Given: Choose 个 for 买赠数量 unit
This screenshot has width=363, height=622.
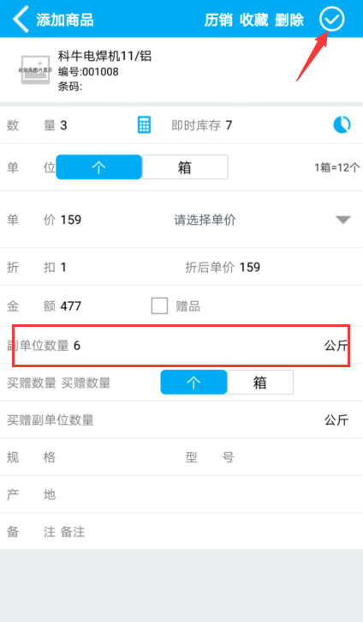Looking at the screenshot, I should pyautogui.click(x=193, y=382).
